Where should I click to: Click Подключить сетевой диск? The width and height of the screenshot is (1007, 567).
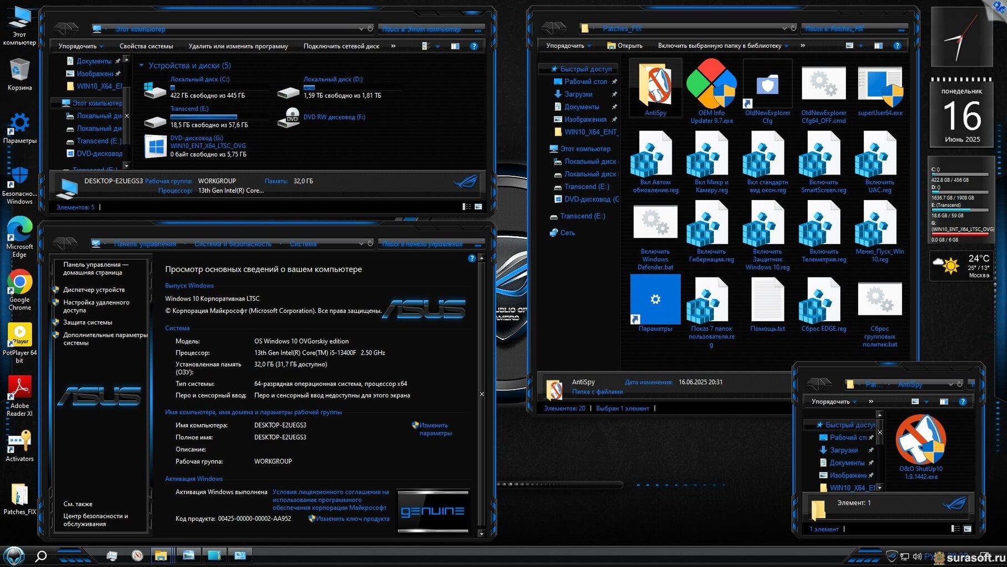pos(341,46)
